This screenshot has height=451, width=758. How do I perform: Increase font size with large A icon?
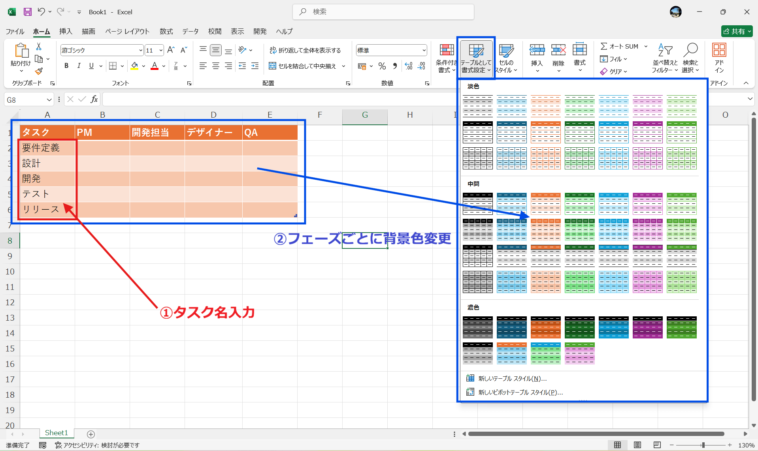(171, 50)
